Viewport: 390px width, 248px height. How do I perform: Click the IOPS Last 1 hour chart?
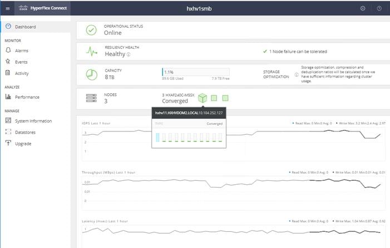coord(233,144)
